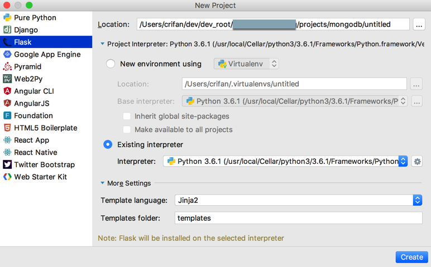Select the React App icon
This screenshot has height=267, width=431.
[7, 140]
